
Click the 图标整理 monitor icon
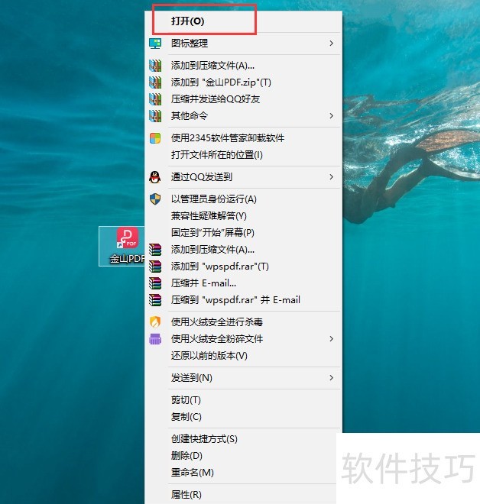point(155,44)
